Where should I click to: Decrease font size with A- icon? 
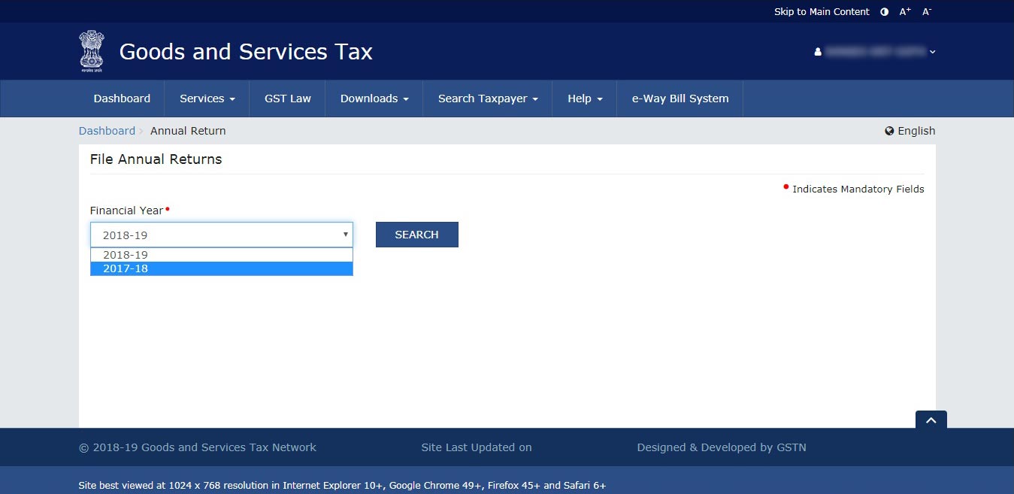tap(927, 12)
